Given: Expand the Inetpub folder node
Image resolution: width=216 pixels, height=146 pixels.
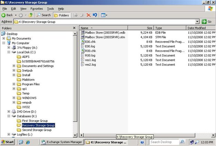Looking at the screenshot, I should coord(14,70).
